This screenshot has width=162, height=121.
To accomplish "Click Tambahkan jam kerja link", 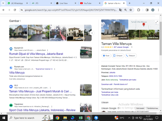I will point(110,92).
